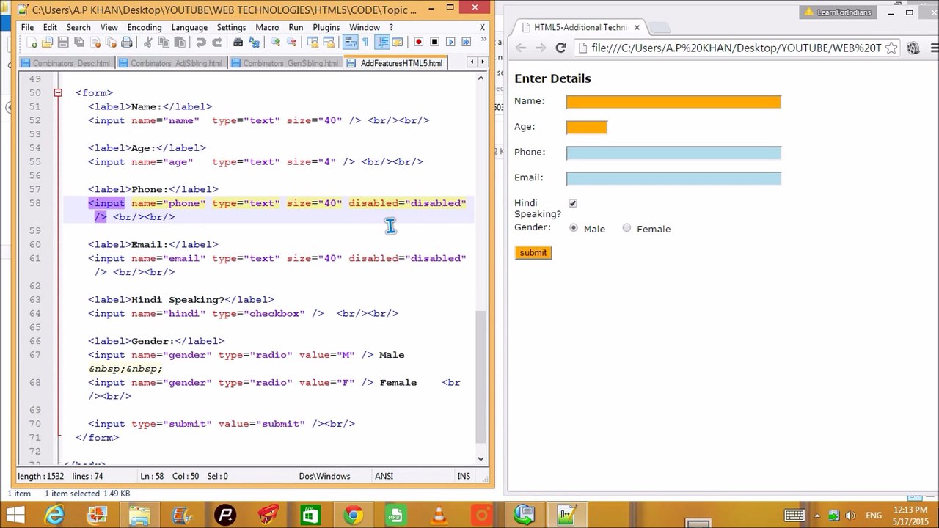
Task: Click volume icon in system tray
Action: point(852,516)
